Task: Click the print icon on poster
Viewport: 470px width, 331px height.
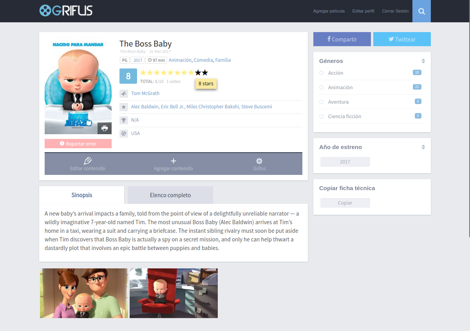Action: [105, 128]
